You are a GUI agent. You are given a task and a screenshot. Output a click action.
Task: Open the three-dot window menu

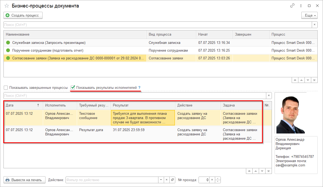(x=301, y=6)
